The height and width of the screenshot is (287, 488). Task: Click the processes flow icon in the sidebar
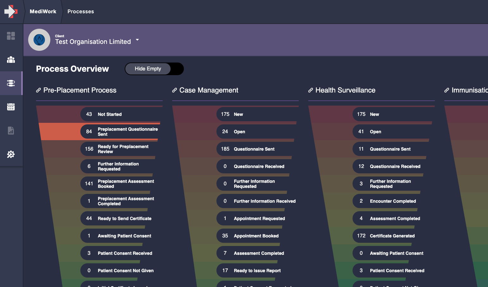click(x=11, y=83)
